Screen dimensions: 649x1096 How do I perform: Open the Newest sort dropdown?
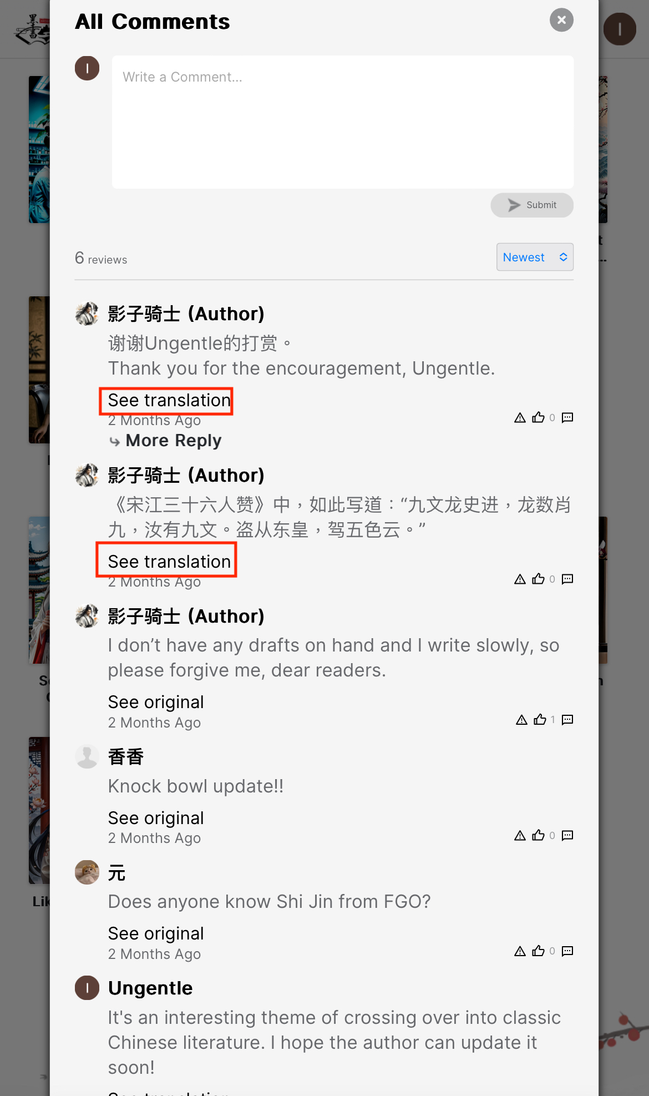(535, 257)
